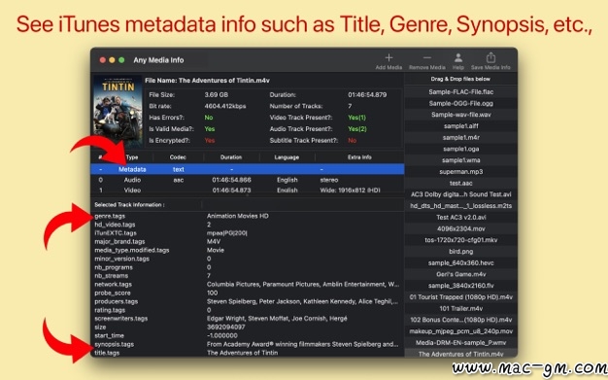Select Sample-wav-file.wav in file list
The image size is (608, 380).
[460, 115]
